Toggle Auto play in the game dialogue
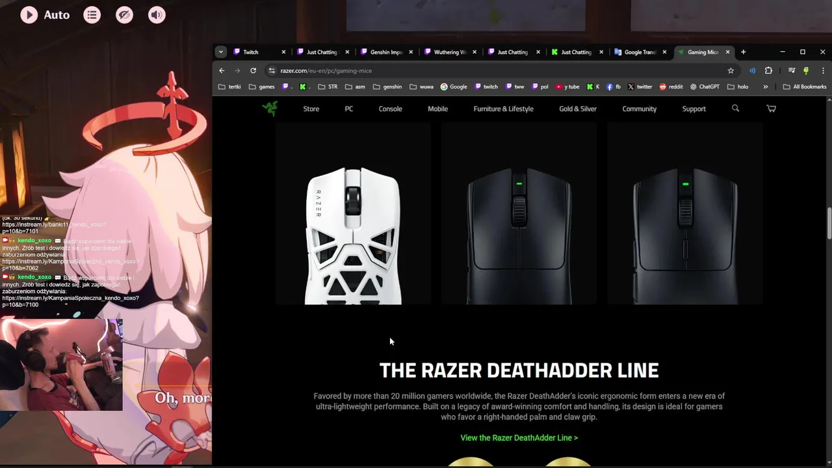Screen dimensions: 832x468 (44, 14)
